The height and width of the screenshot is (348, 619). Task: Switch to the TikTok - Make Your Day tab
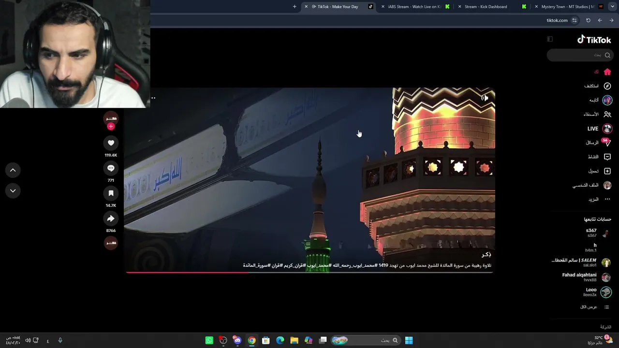[x=339, y=7]
